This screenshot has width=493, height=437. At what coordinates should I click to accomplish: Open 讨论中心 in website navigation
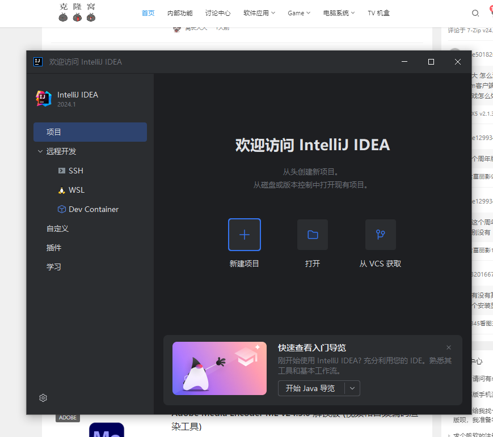pos(218,13)
